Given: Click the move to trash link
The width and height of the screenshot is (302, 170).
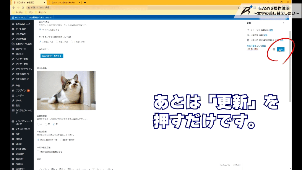Looking at the screenshot, I should [x=253, y=49].
